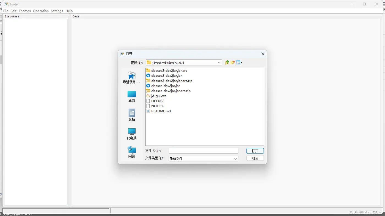Click the 取消 cancel button
Viewport: 385px width, 216px height.
(255, 158)
